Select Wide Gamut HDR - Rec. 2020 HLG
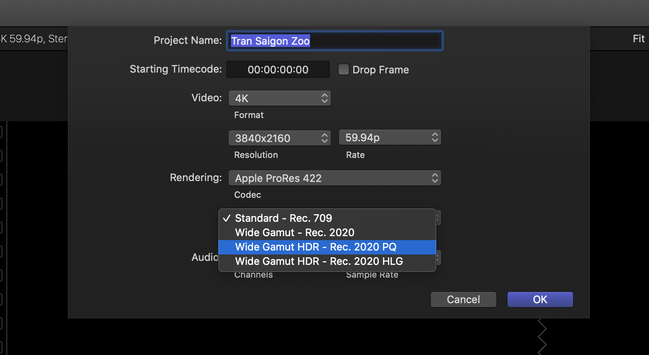Image resolution: width=649 pixels, height=355 pixels. tap(319, 261)
